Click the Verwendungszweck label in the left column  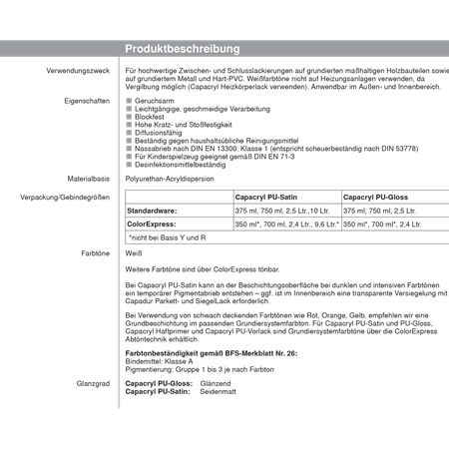point(78,71)
